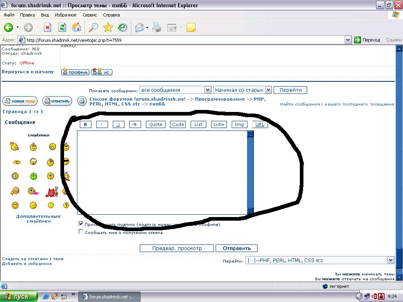Click in the message text area
This screenshot has height=302, width=403.
[162, 173]
